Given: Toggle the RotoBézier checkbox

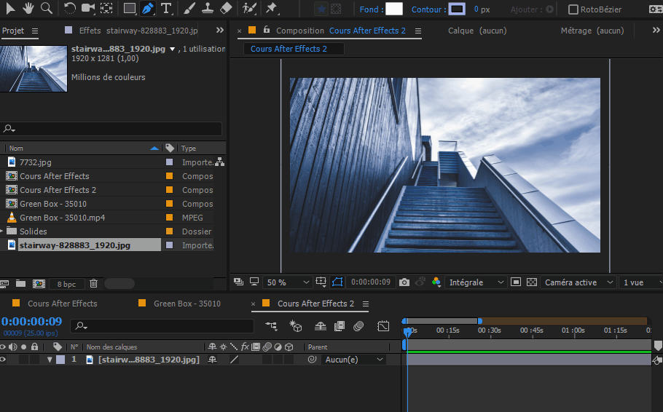Looking at the screenshot, I should tap(573, 9).
